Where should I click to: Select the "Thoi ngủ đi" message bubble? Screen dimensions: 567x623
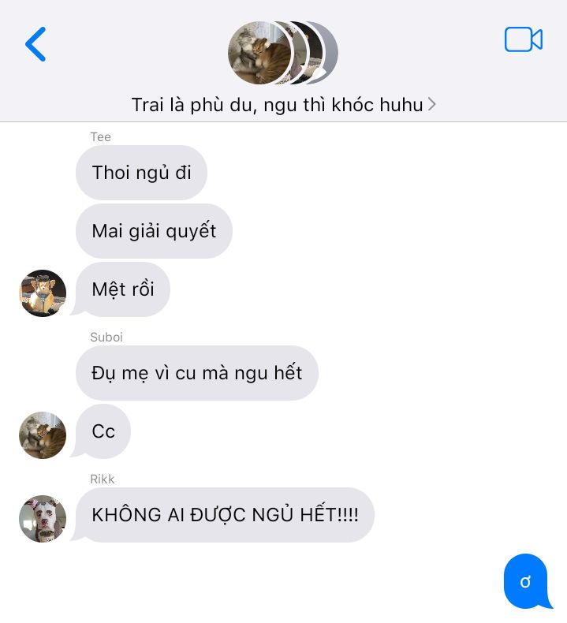tap(141, 173)
